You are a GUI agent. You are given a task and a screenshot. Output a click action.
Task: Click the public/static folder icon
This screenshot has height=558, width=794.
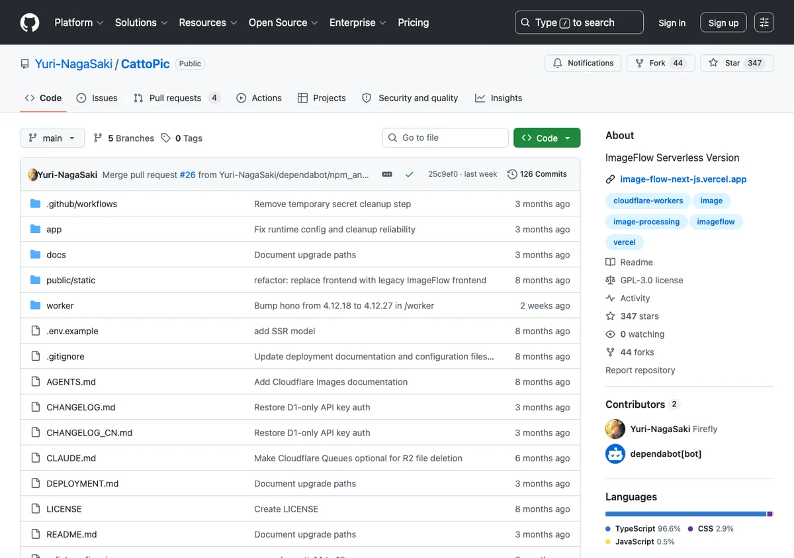pyautogui.click(x=36, y=280)
